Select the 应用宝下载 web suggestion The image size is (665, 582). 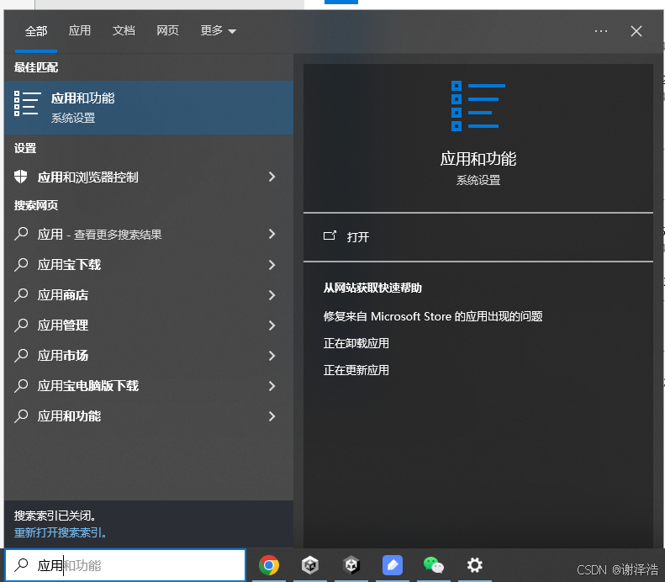(149, 265)
